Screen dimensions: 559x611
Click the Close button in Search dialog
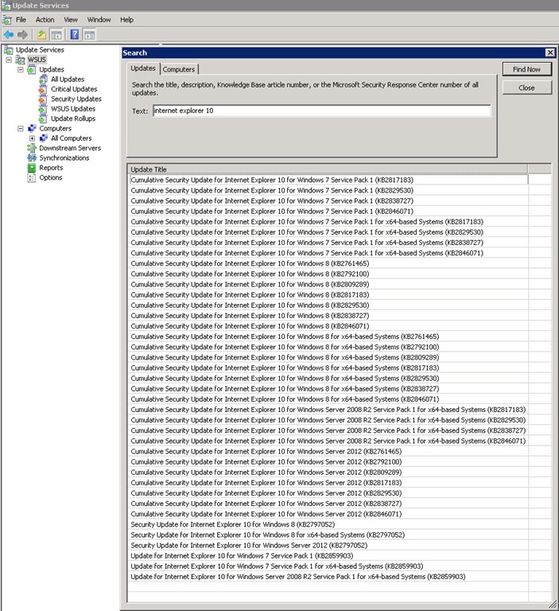pyautogui.click(x=526, y=88)
